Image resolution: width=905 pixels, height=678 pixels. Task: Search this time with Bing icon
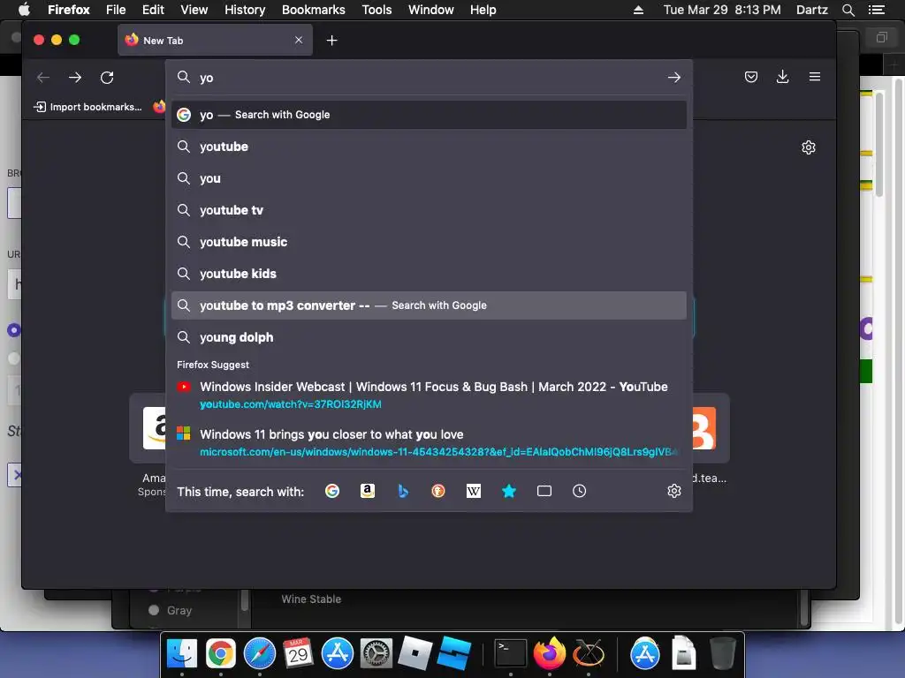point(403,491)
